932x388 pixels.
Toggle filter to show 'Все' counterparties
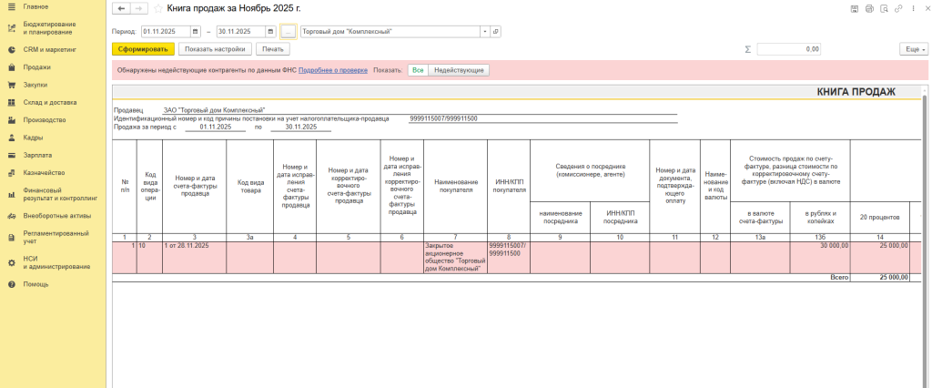[418, 70]
